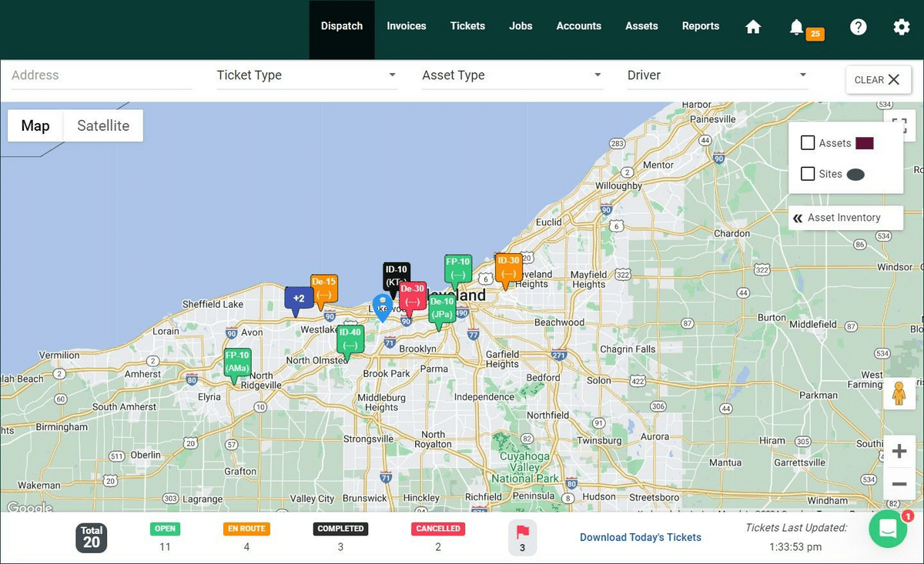
Task: Click the map zoom in plus
Action: 899,452
